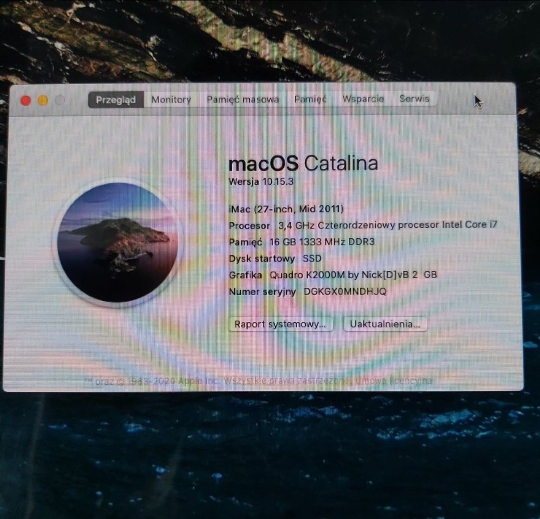Switch to the Przegląd tab

click(116, 100)
